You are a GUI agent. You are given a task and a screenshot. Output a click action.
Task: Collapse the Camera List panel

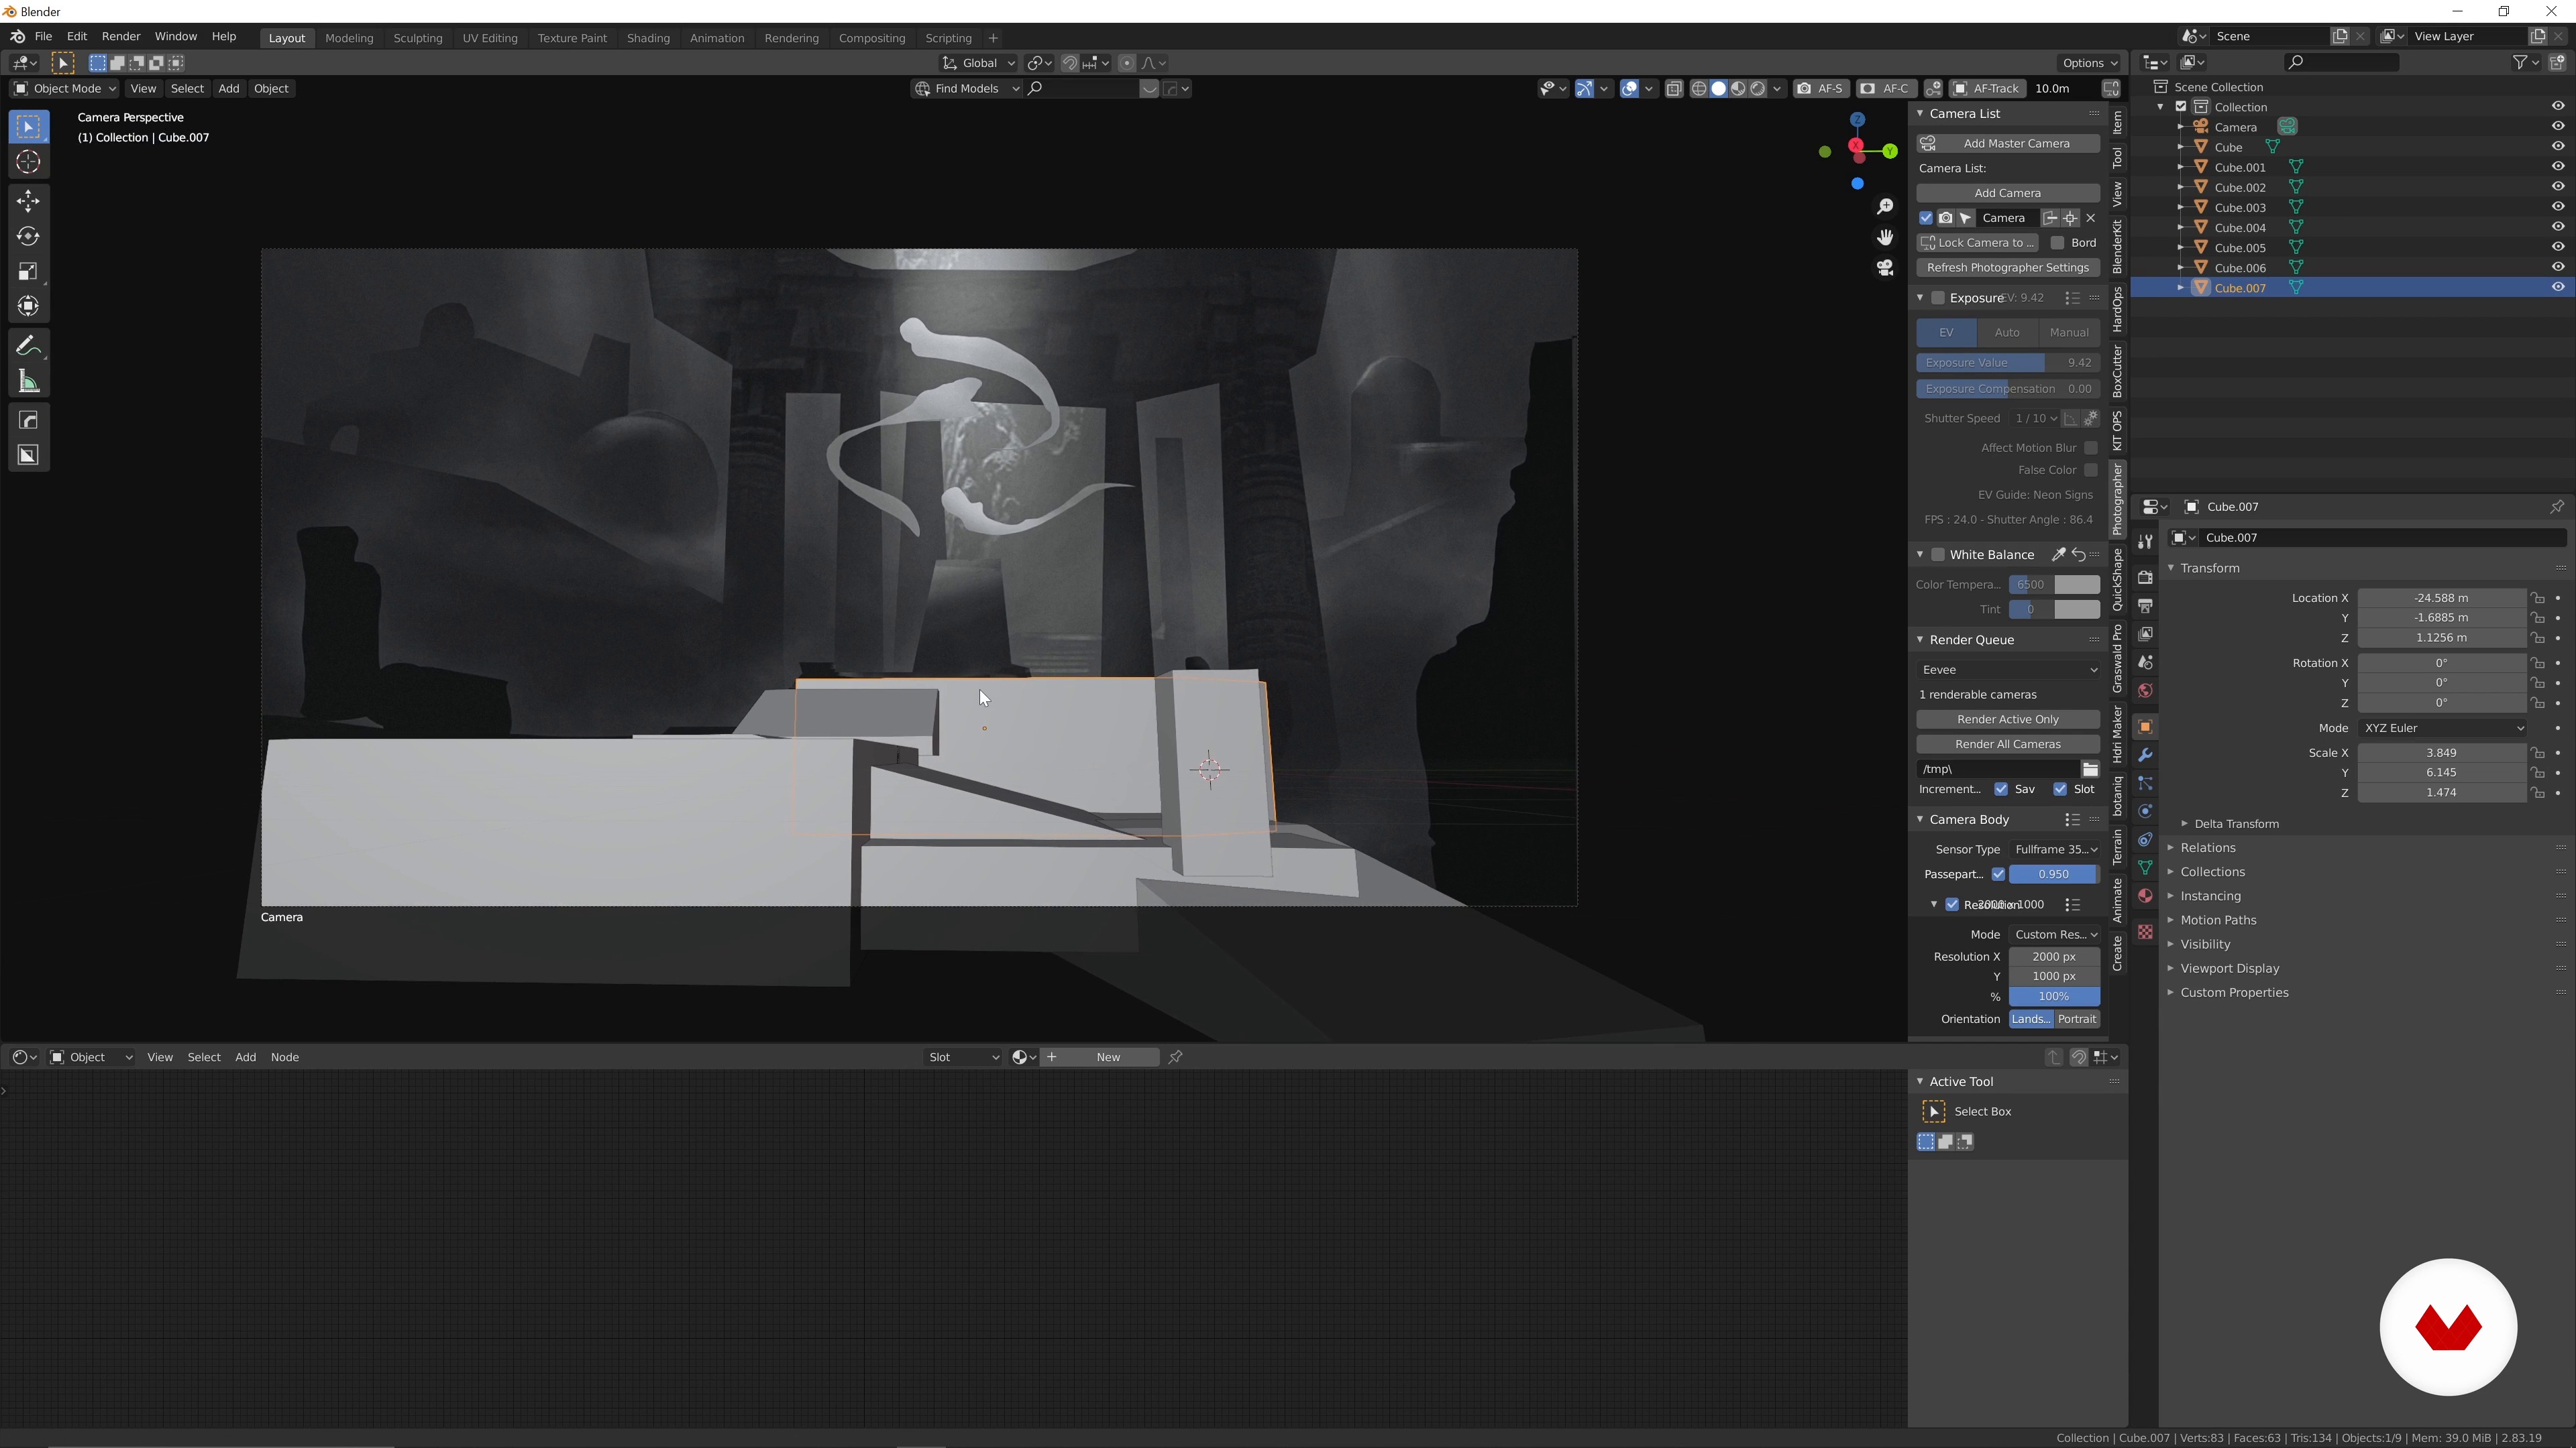[x=1920, y=114]
